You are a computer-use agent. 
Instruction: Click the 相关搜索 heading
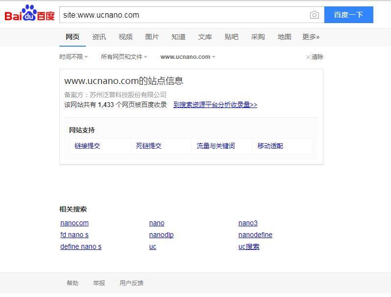tap(73, 209)
